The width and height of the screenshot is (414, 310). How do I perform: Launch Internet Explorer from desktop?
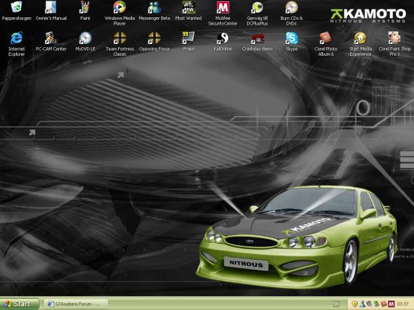(x=17, y=38)
